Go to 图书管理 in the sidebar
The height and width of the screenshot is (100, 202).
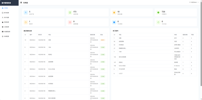coord(9,13)
